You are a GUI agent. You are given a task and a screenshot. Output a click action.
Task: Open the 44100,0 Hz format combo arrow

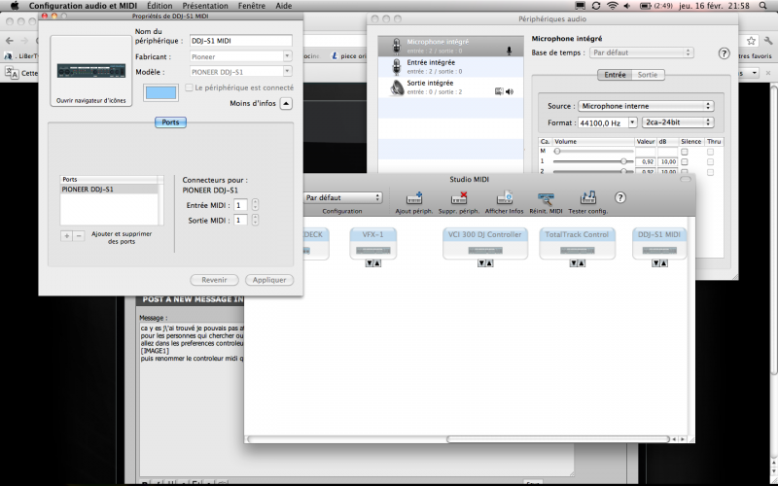(633, 122)
